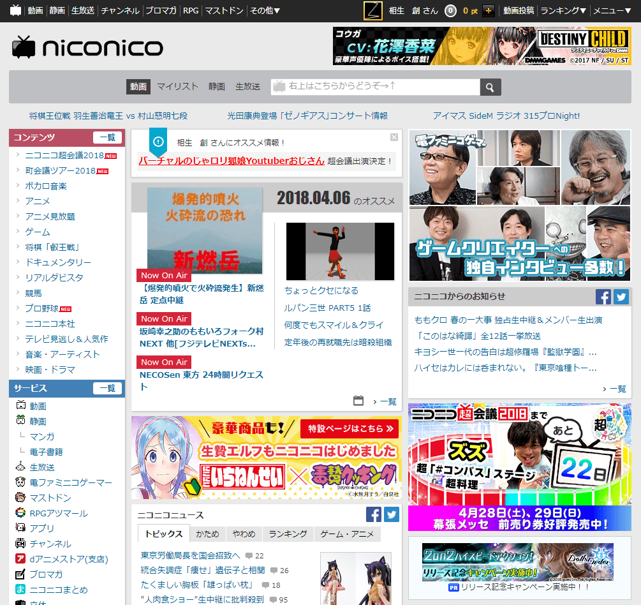
Task: Click the plus button to add points
Action: pyautogui.click(x=488, y=11)
